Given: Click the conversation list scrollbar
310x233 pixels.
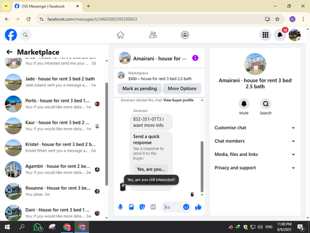Looking at the screenshot, I should tap(107, 134).
